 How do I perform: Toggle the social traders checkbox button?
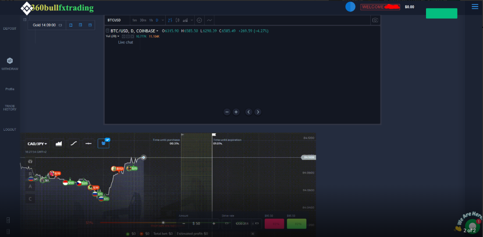[x=103, y=143]
